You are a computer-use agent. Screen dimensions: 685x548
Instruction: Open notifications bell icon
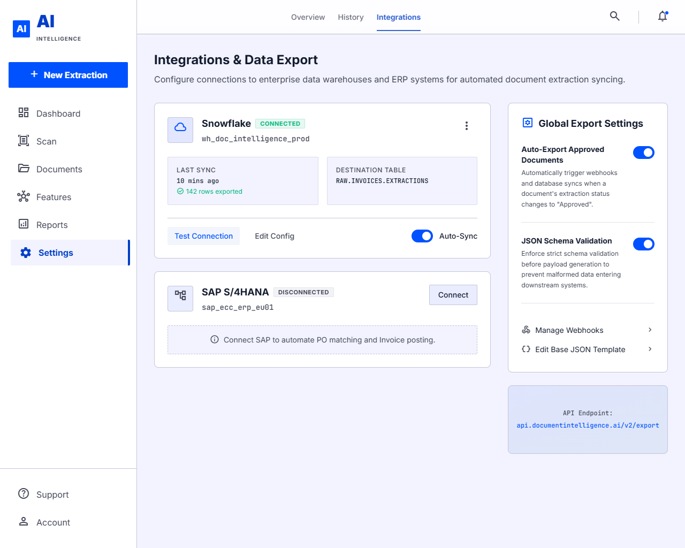[663, 16]
